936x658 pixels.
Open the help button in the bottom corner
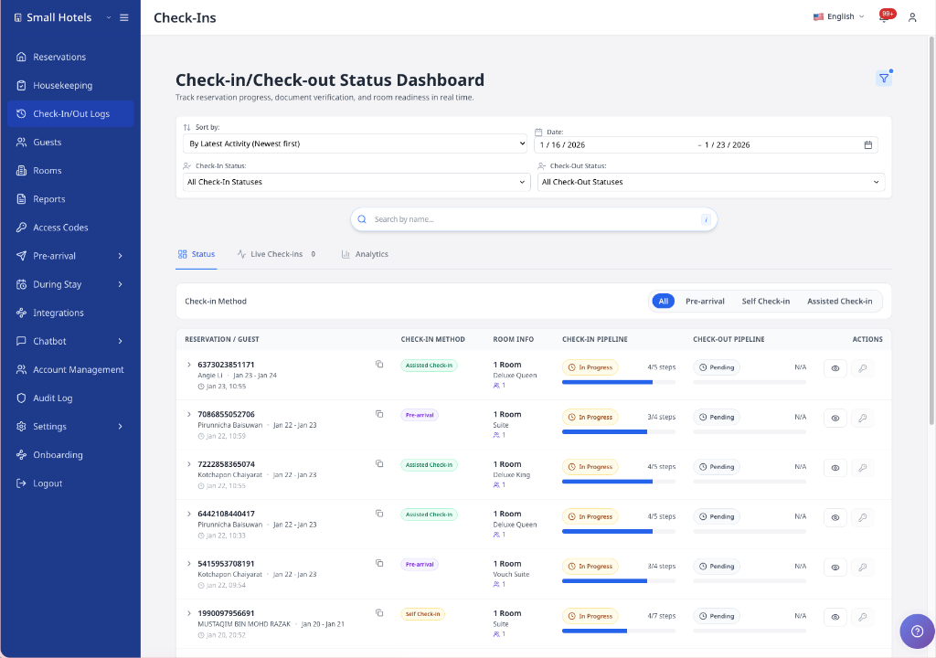(917, 631)
